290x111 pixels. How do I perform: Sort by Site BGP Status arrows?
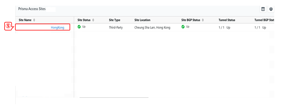203,20
